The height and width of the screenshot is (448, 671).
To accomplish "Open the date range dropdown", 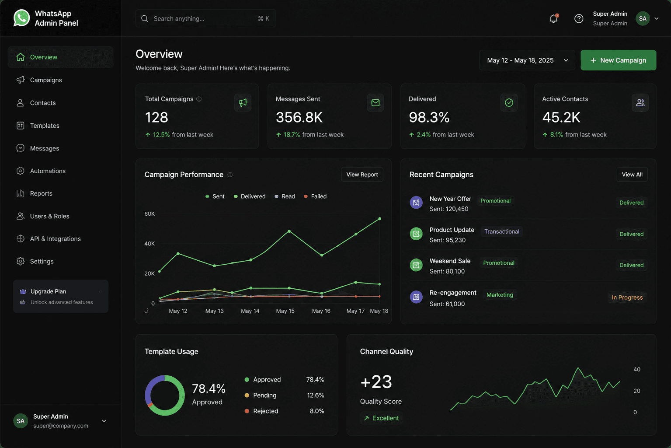I will [527, 60].
